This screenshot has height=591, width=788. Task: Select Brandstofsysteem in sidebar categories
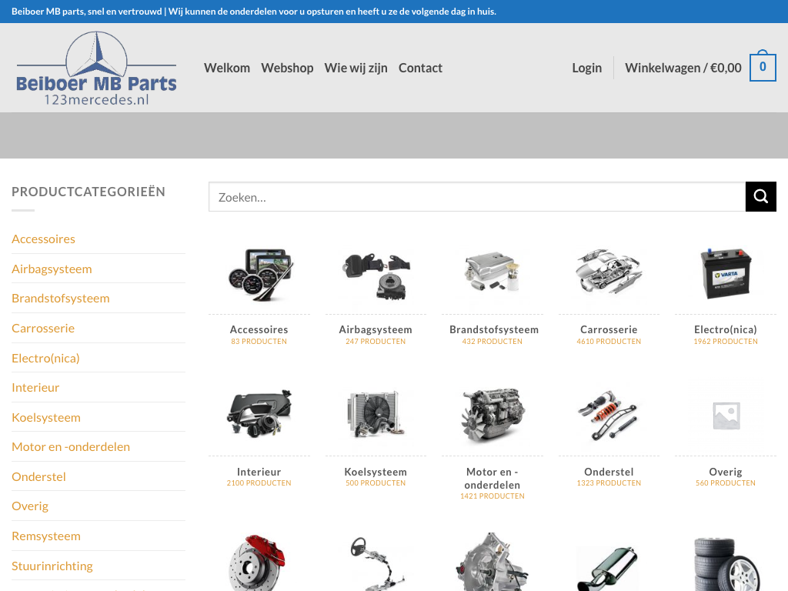pos(61,299)
